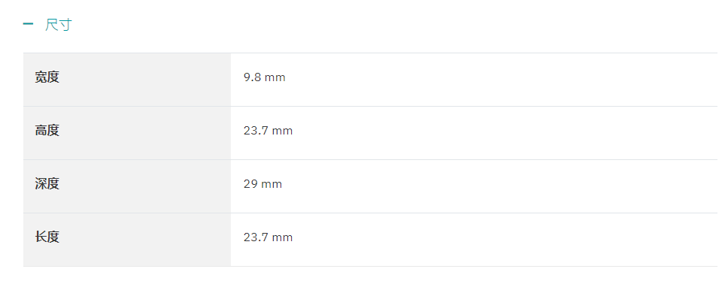Screen dimensions: 728x281
Task: Click the 29 mm depth value
Action: pos(262,184)
